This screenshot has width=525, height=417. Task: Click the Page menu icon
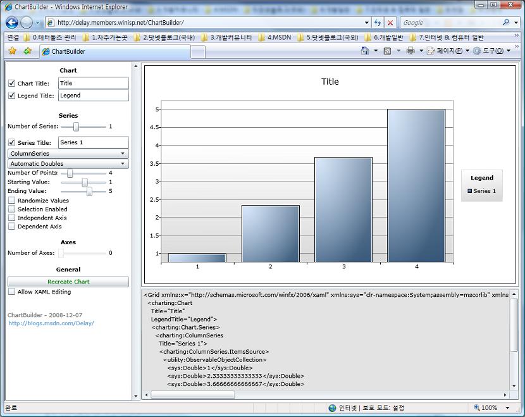431,51
